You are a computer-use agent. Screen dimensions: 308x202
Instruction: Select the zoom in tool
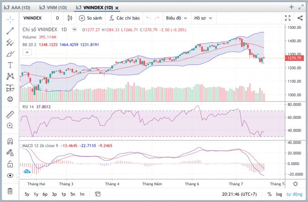pyautogui.click(x=10, y=126)
